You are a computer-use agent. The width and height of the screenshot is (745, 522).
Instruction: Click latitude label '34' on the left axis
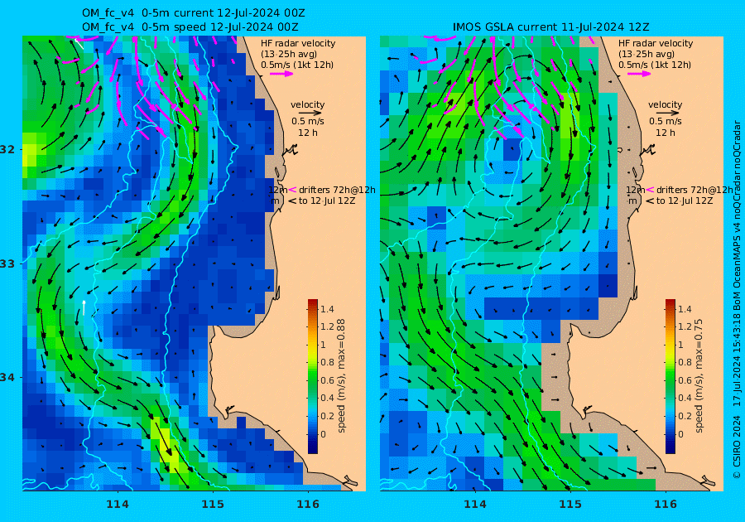pyautogui.click(x=7, y=378)
